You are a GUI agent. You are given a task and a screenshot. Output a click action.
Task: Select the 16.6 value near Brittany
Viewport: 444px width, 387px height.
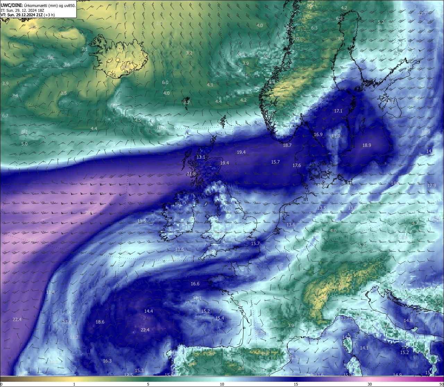[x=195, y=284]
